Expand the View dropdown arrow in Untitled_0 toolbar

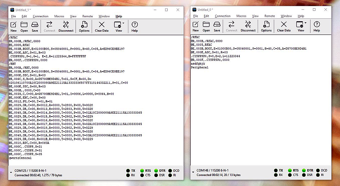[x=305, y=23]
